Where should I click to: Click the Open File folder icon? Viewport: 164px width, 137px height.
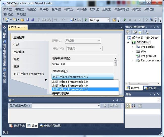click(x=22, y=20)
